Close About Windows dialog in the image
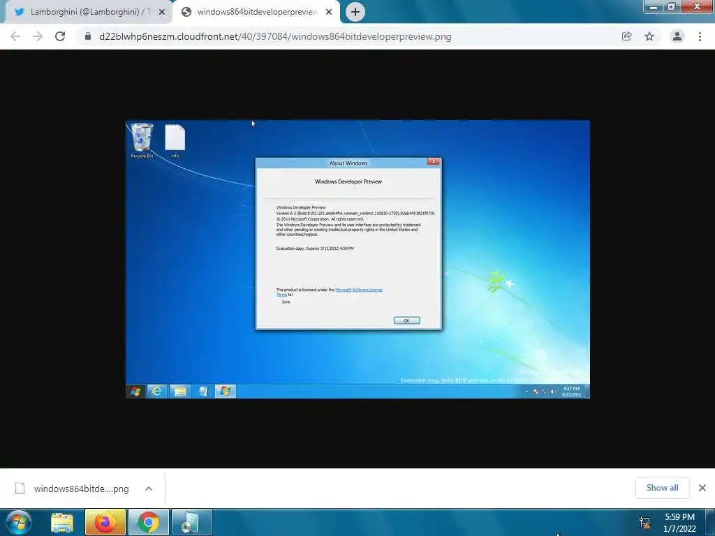Image resolution: width=715 pixels, height=536 pixels. [433, 162]
